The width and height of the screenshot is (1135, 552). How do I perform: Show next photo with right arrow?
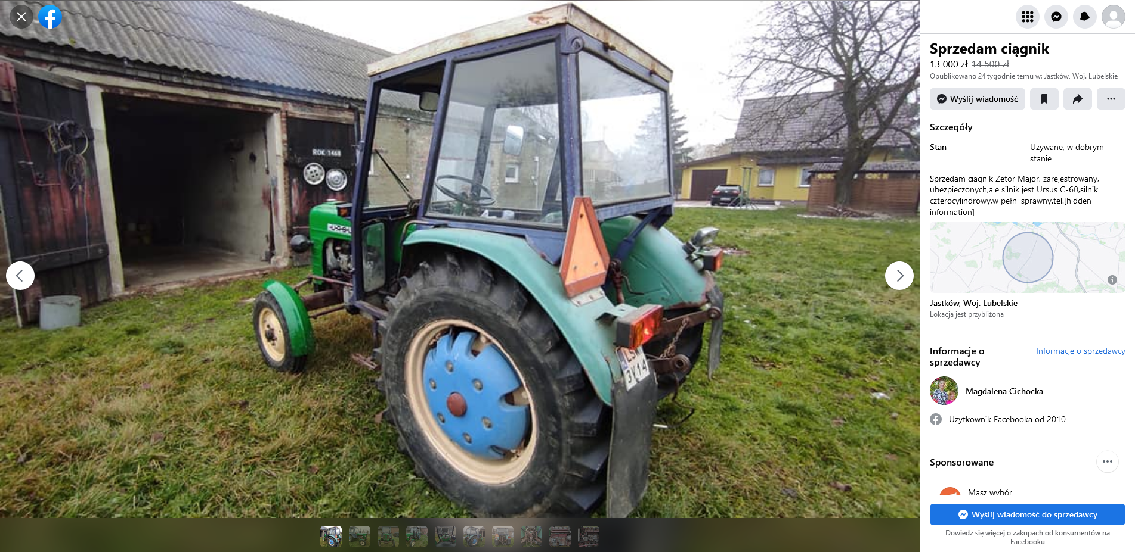(899, 276)
